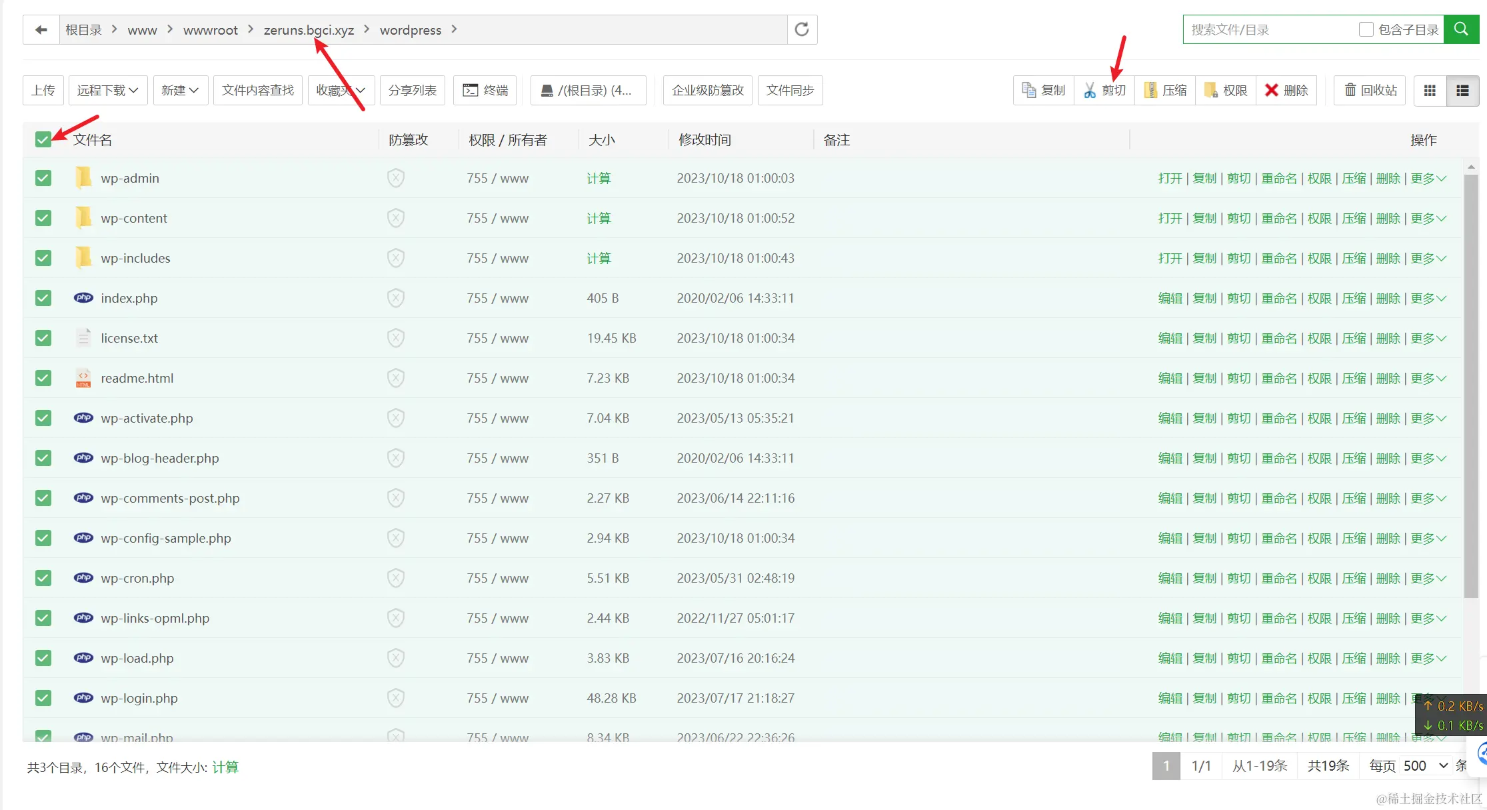Image resolution: width=1487 pixels, height=810 pixels.
Task: Go to wordpress breadcrumb segment
Action: [411, 30]
